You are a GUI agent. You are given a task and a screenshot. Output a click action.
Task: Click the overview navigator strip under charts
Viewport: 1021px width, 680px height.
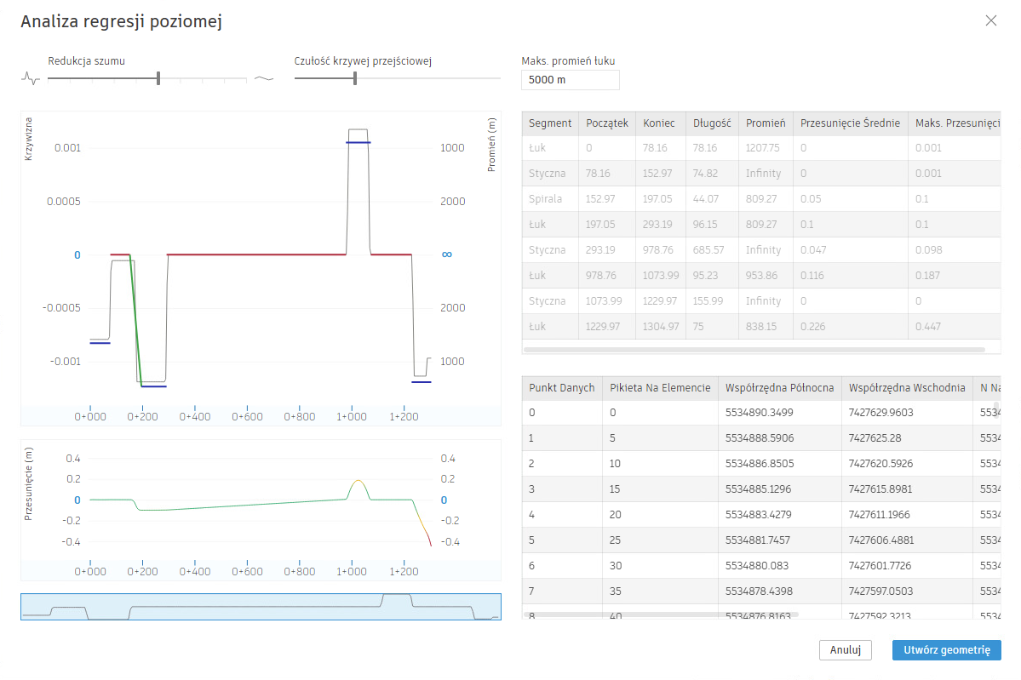[x=261, y=607]
